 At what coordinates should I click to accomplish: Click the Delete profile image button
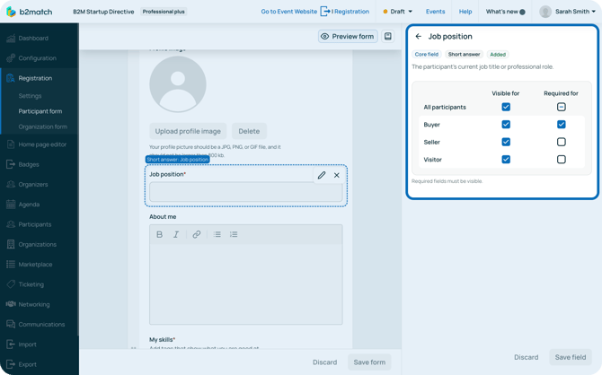pos(249,131)
